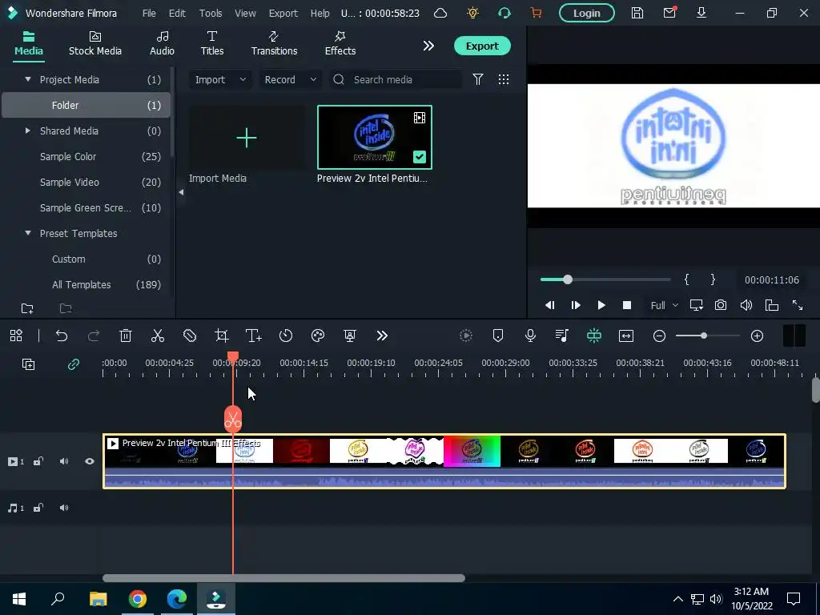Open the File menu
Screen dimensions: 820x615
(x=149, y=13)
